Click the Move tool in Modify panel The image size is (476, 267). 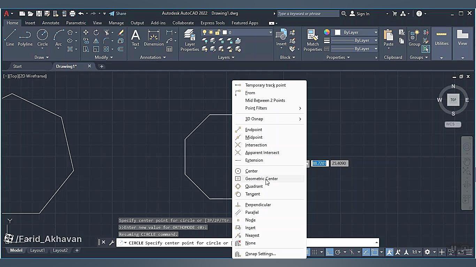point(86,32)
